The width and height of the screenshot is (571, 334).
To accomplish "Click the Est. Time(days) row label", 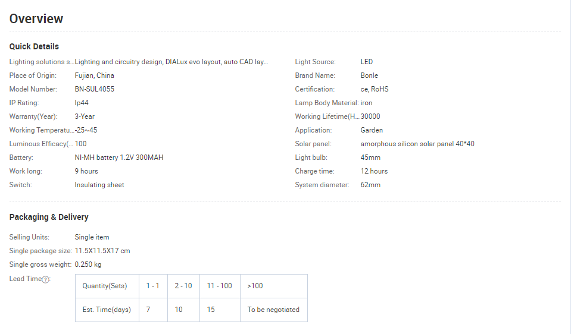I will click(107, 310).
